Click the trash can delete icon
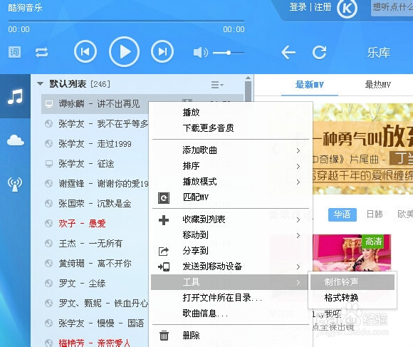Image resolution: width=413 pixels, height=347 pixels. (x=164, y=336)
